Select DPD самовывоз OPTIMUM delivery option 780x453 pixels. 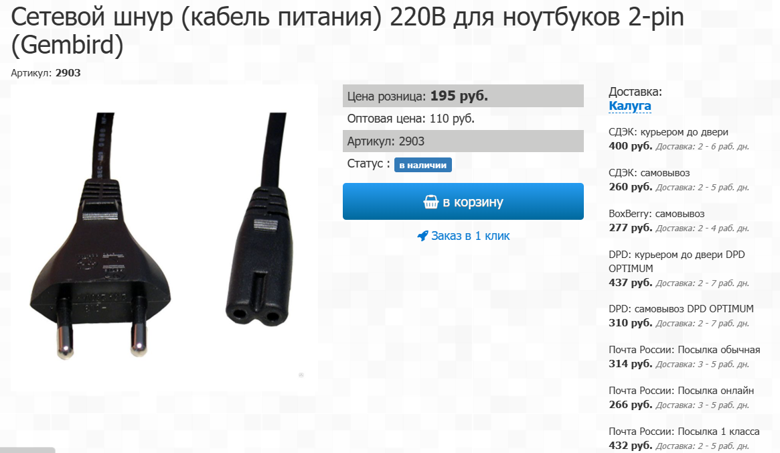[x=681, y=316]
